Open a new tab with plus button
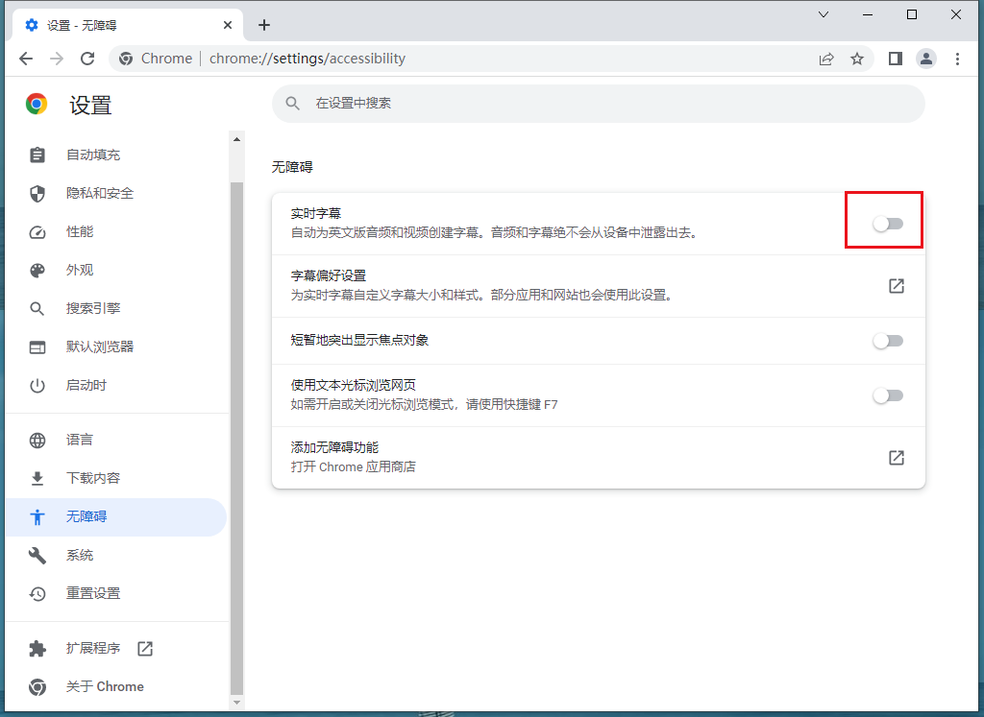The height and width of the screenshot is (717, 984). pyautogui.click(x=264, y=25)
